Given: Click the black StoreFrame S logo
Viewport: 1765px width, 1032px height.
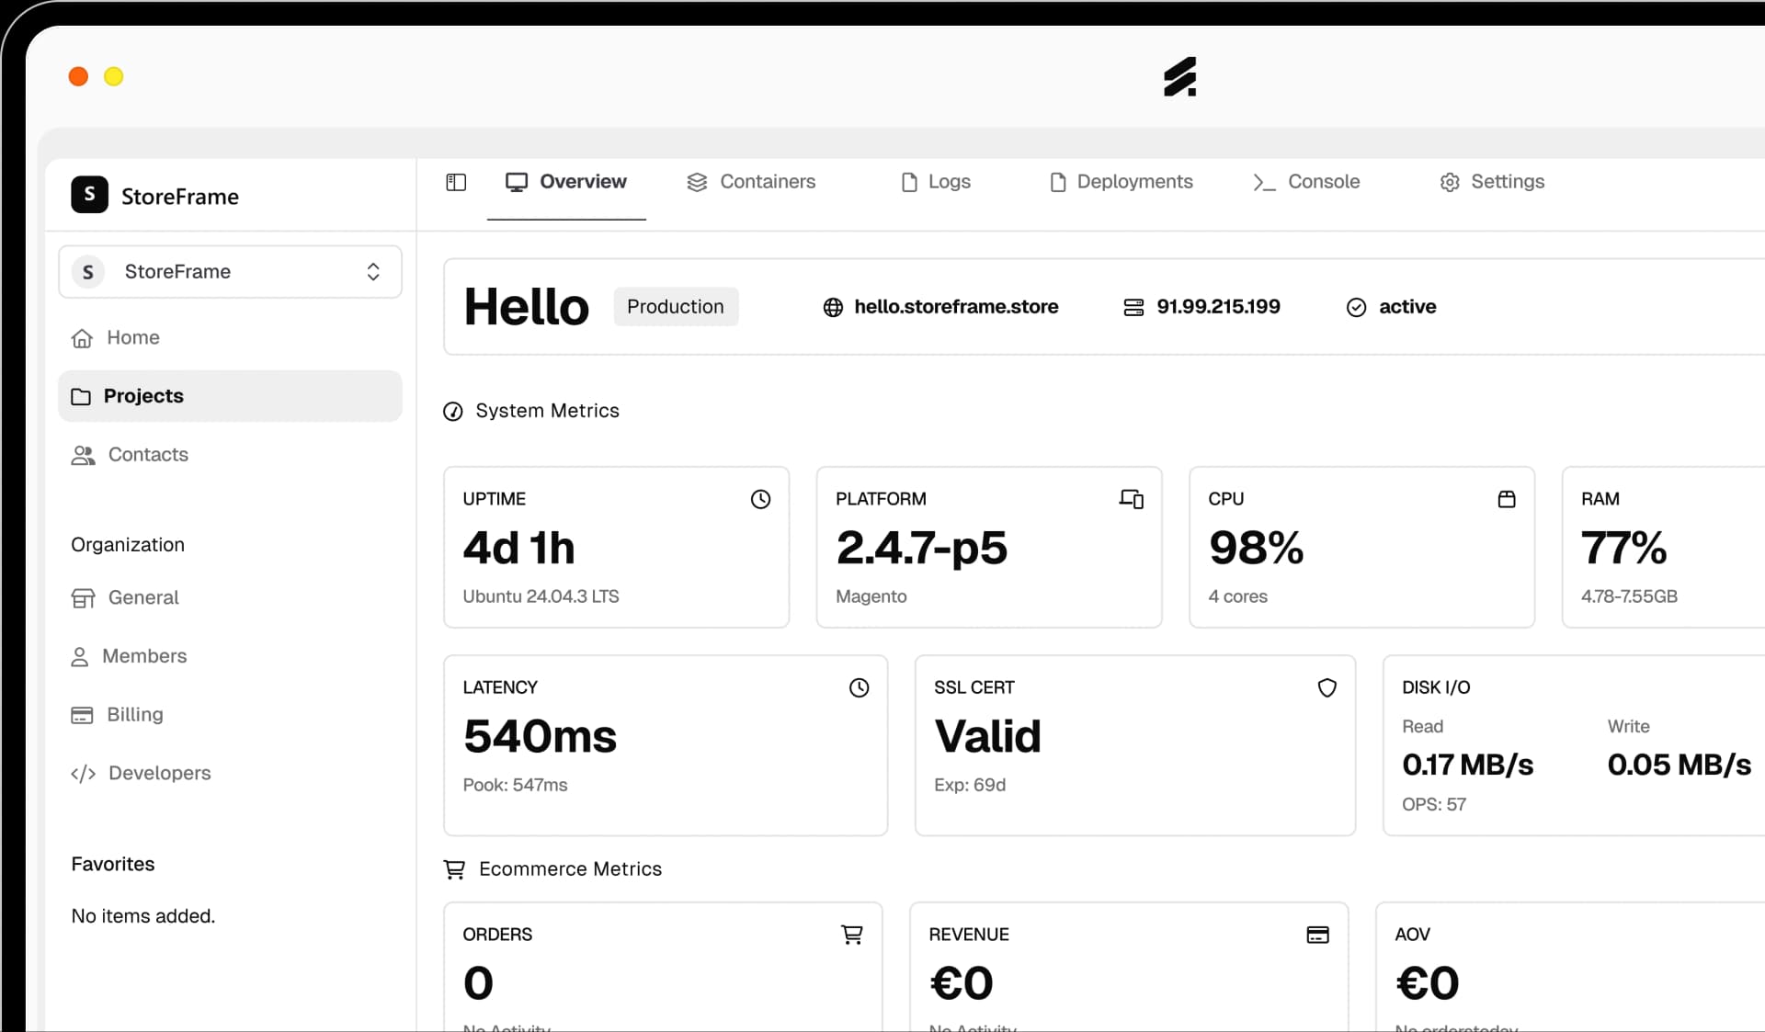Looking at the screenshot, I should coord(89,195).
